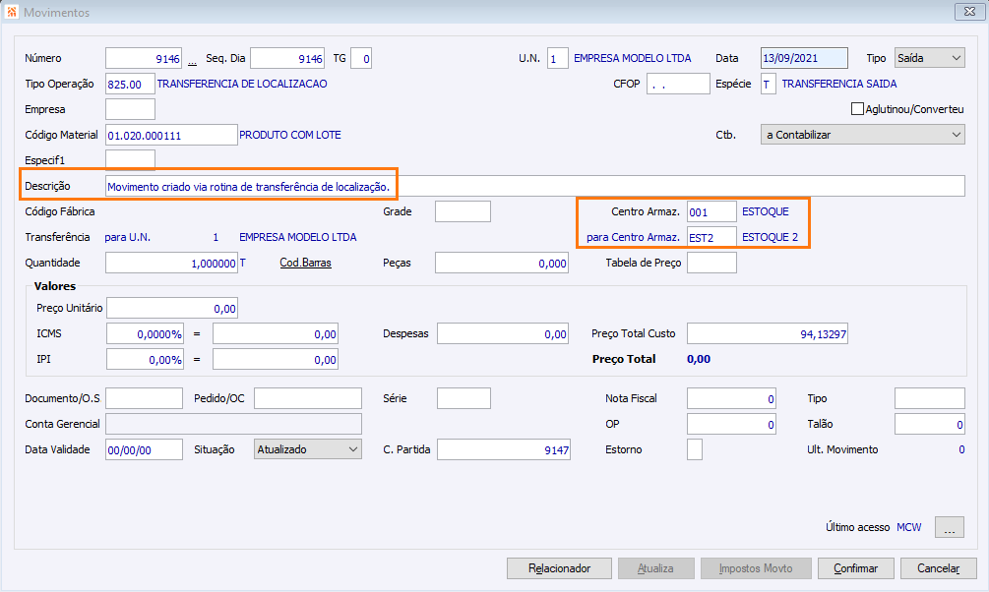Edit the IPI percentage field

(145, 359)
